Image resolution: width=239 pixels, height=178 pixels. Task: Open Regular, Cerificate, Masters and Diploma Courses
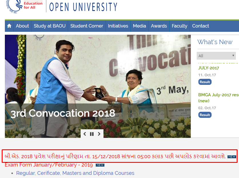[x=75, y=173]
